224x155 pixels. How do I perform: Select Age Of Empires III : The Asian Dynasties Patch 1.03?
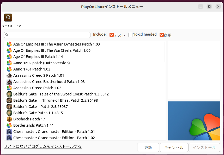pyautogui.click(x=56, y=44)
